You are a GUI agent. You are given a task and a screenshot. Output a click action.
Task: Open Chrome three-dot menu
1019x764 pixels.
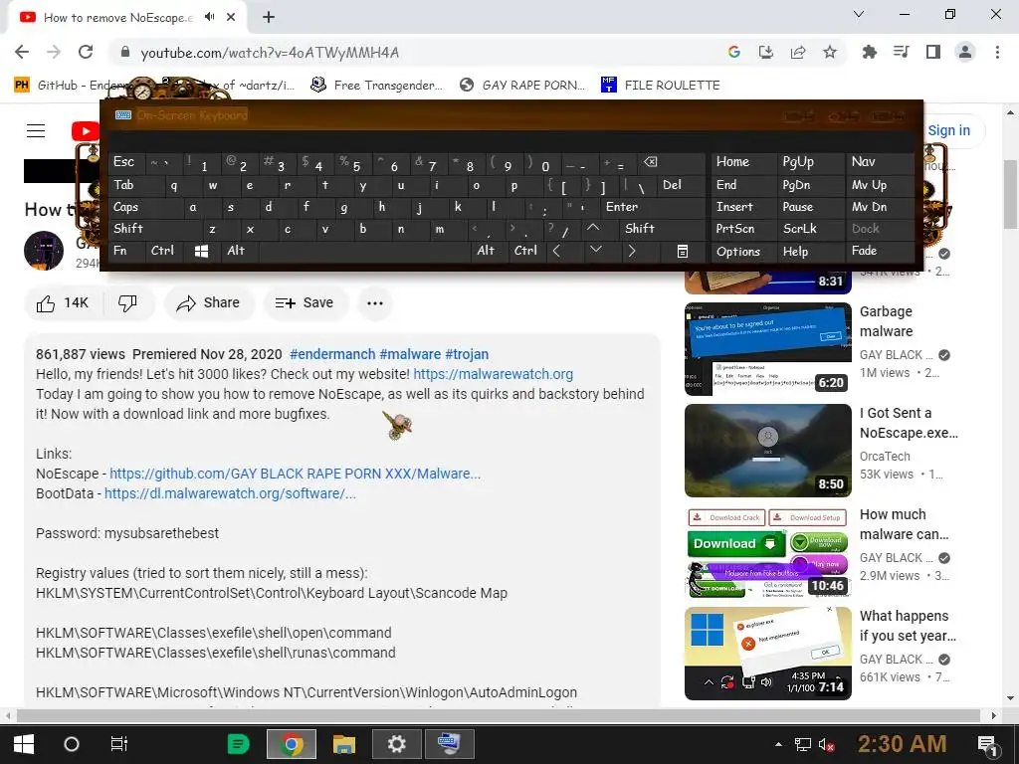pyautogui.click(x=997, y=52)
